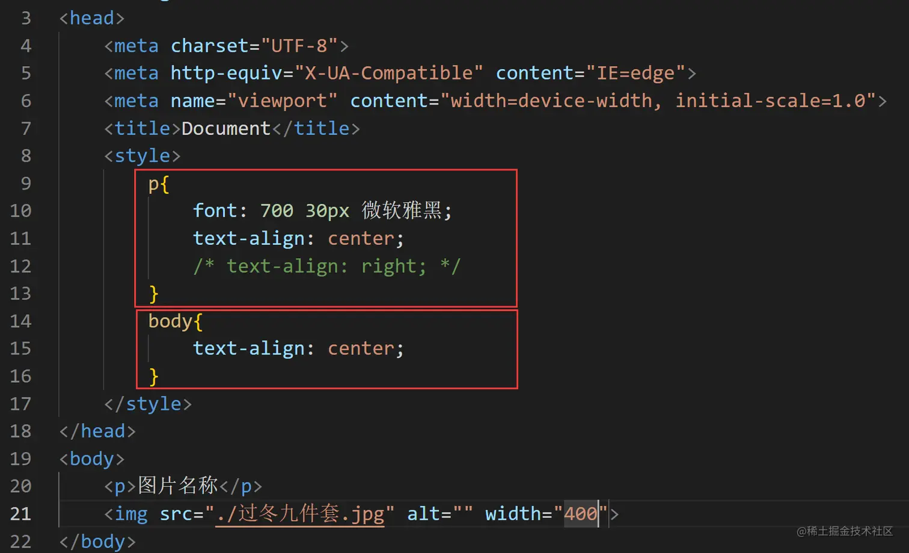Click the p selector on line 9
909x553 pixels.
[x=153, y=184]
